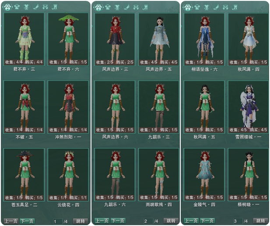Image resolution: width=270 pixels, height=226 pixels.
Task: Select hat category icon in page 2 panel
Action: (x=127, y=7)
